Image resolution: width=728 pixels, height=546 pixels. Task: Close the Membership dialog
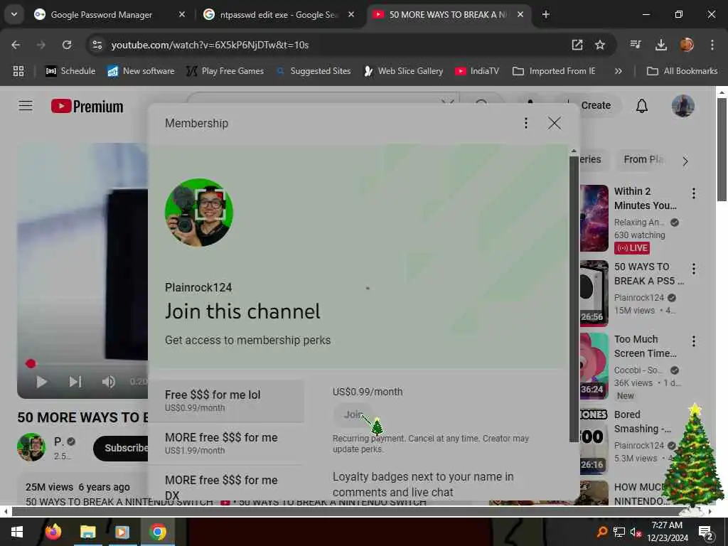(x=554, y=123)
